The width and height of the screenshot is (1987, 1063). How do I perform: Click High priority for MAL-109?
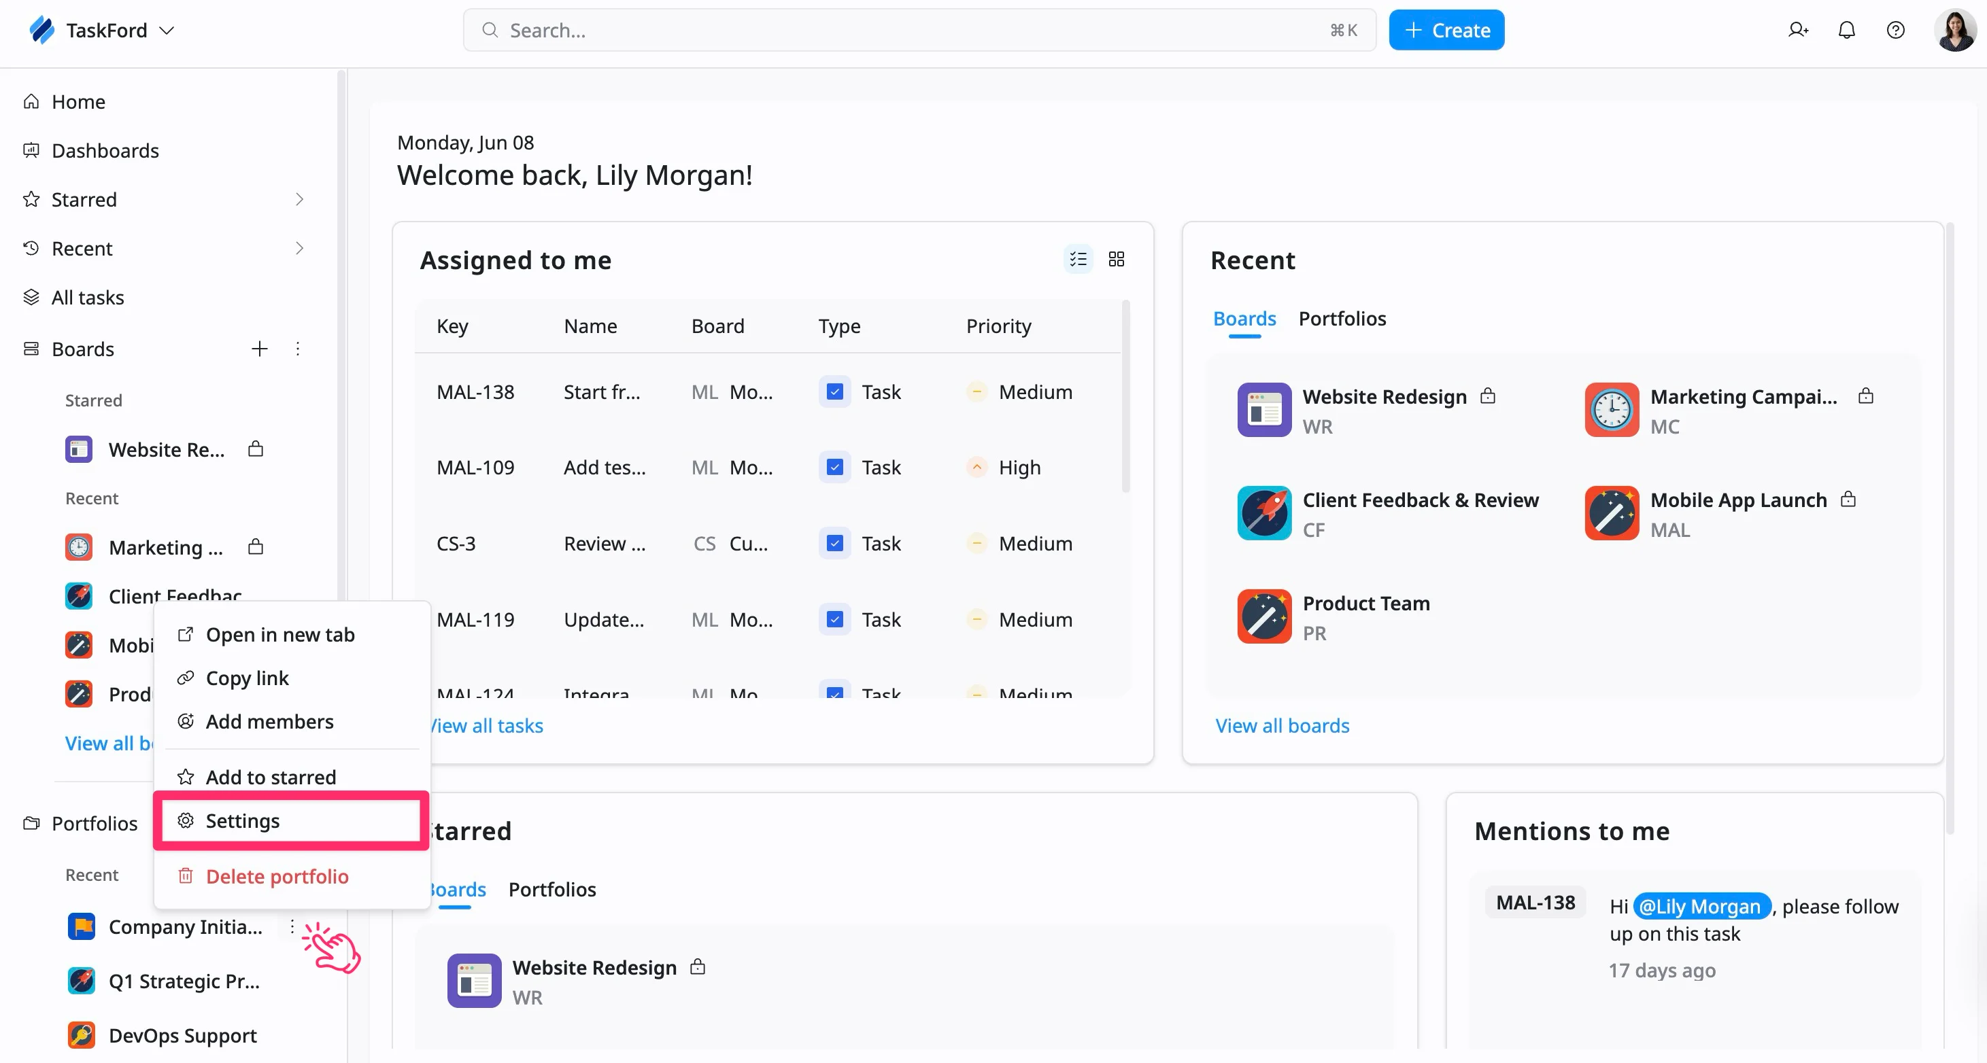point(1004,467)
